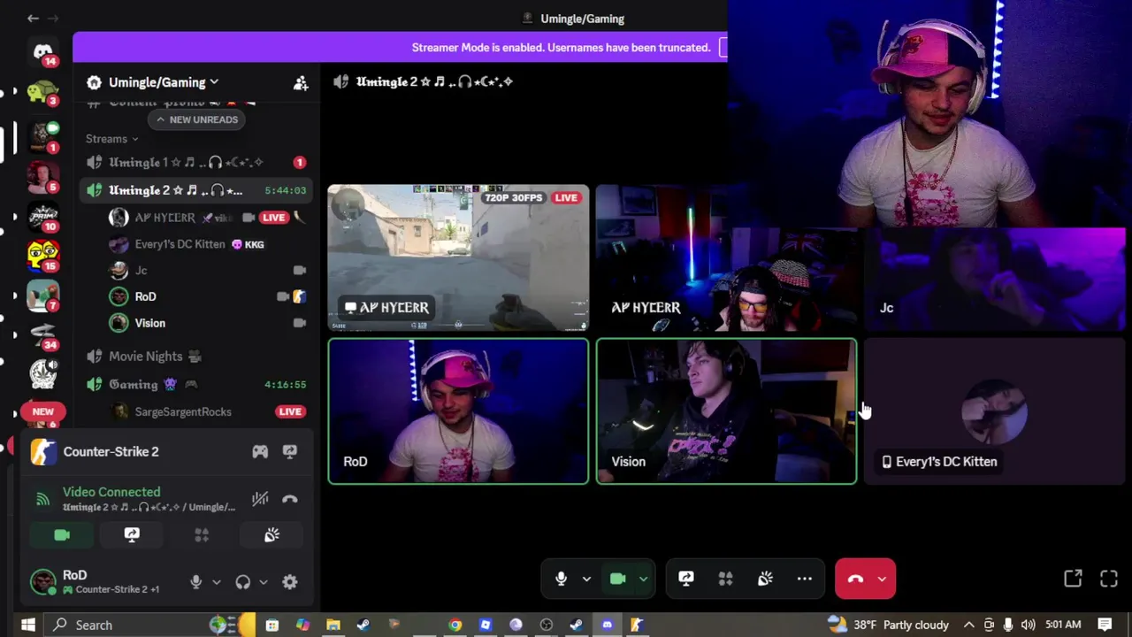Open the Counter-Strike 2 taskbar icon
Screen dimensions: 1132x637
637,625
